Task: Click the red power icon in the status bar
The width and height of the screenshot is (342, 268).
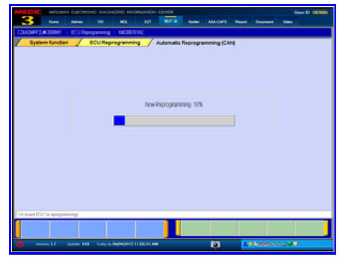Action: (20, 244)
